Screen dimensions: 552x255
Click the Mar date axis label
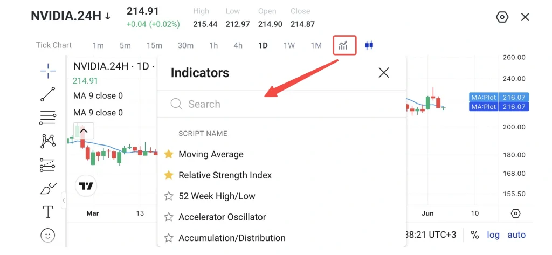point(93,213)
